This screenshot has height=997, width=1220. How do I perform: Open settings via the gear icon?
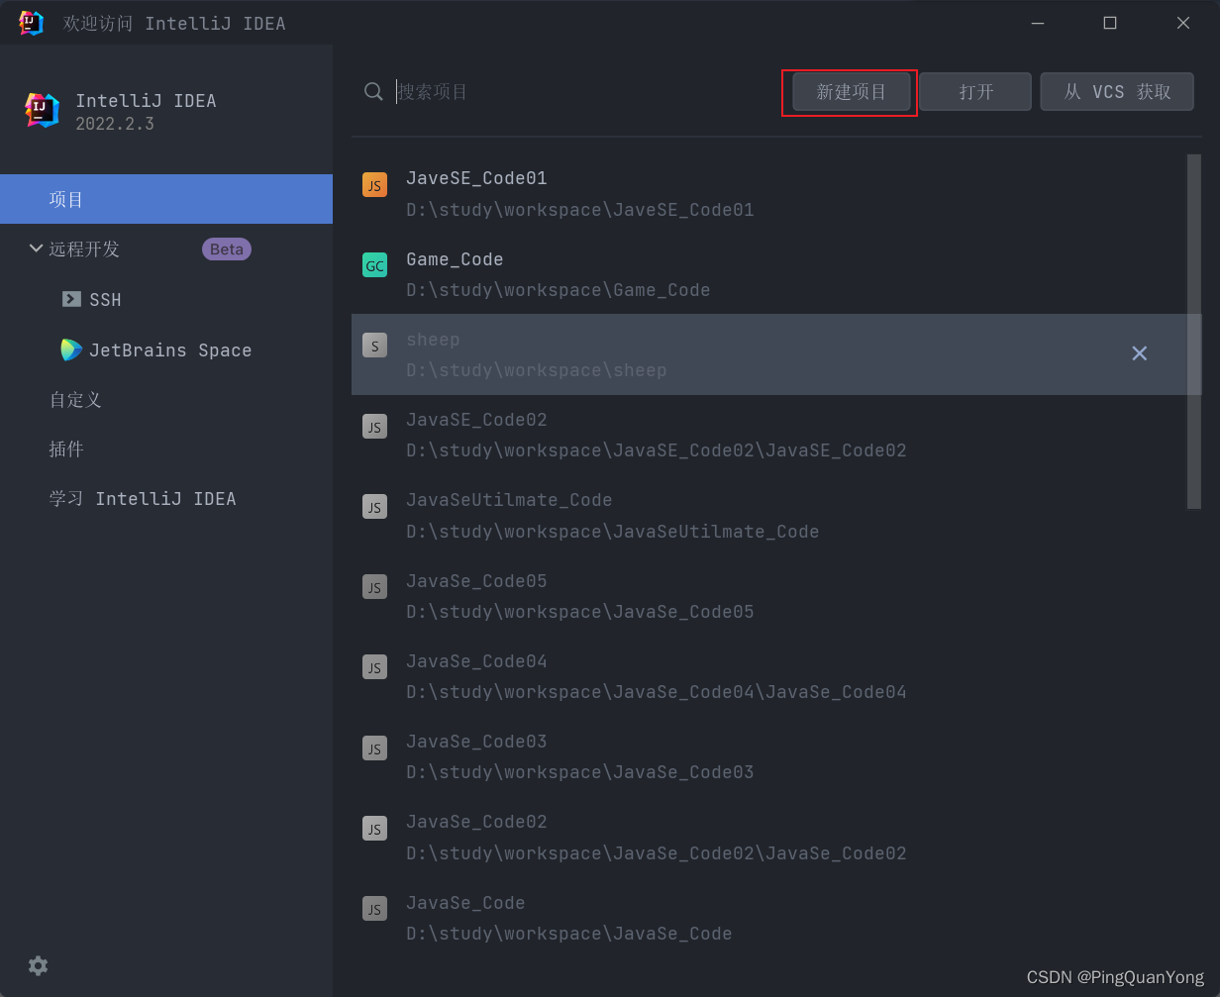coord(39,965)
